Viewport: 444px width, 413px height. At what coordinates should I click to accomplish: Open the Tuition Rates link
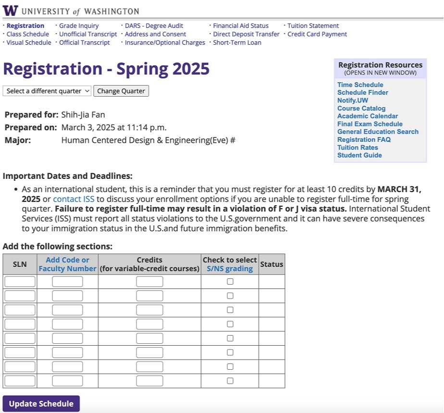(x=358, y=148)
